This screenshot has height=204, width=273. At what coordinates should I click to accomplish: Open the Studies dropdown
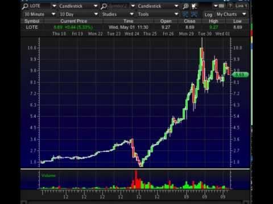132,14
